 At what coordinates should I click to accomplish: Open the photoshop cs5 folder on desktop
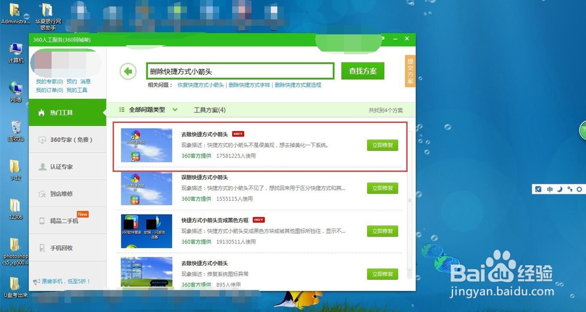[15, 252]
